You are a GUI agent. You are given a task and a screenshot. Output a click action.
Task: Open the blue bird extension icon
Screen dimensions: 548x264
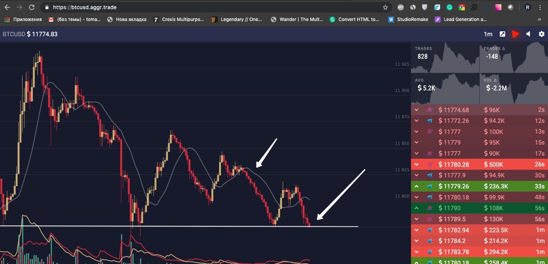pos(437,7)
